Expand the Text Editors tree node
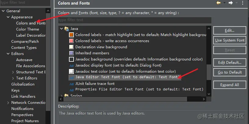Viewport: 249px width, 124px height. [13, 78]
